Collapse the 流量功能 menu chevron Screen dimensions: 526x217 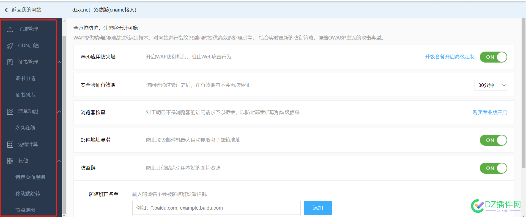pyautogui.click(x=59, y=112)
